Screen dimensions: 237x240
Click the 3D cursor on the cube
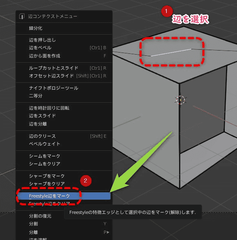click(x=181, y=100)
